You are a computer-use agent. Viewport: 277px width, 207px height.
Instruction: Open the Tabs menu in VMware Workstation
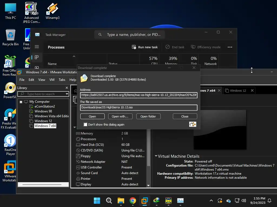pyautogui.click(x=62, y=80)
